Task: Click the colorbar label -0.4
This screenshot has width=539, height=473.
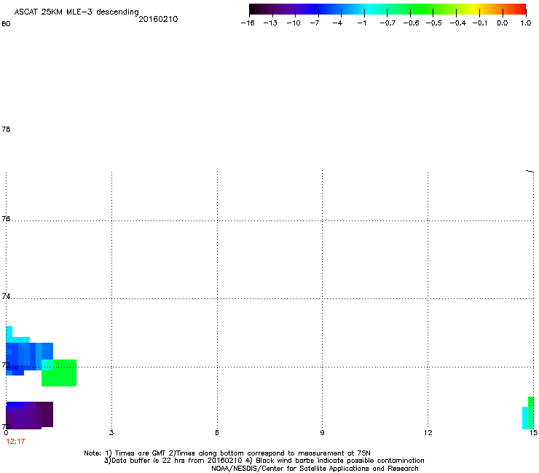Action: [x=458, y=23]
